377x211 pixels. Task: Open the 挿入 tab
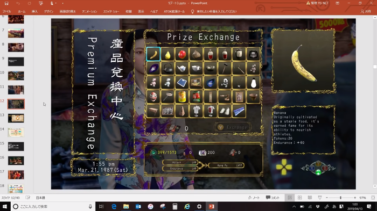(x=34, y=11)
